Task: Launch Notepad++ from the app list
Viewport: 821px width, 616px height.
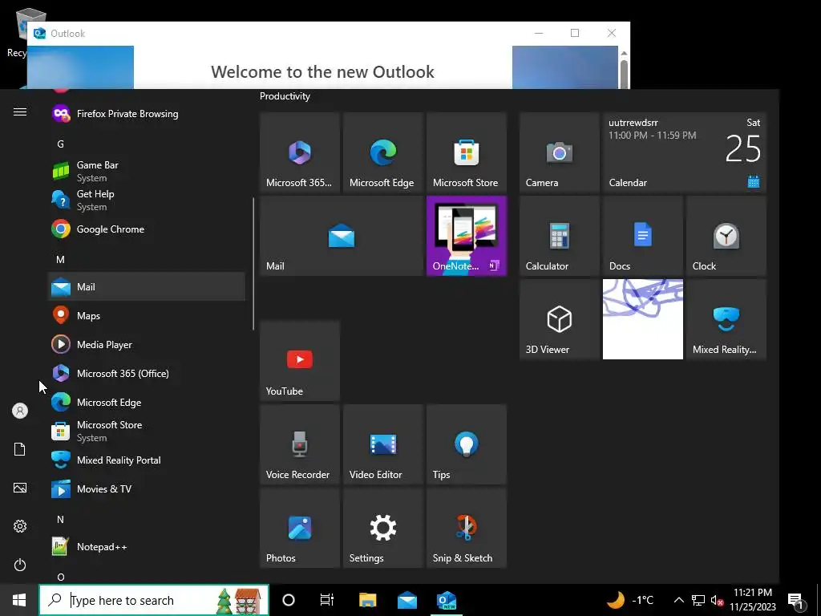Action: (146, 547)
